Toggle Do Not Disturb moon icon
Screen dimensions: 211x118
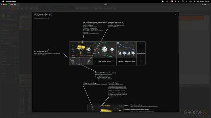point(179,1)
